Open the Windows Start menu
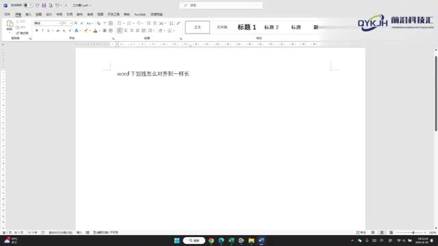 pos(177,241)
